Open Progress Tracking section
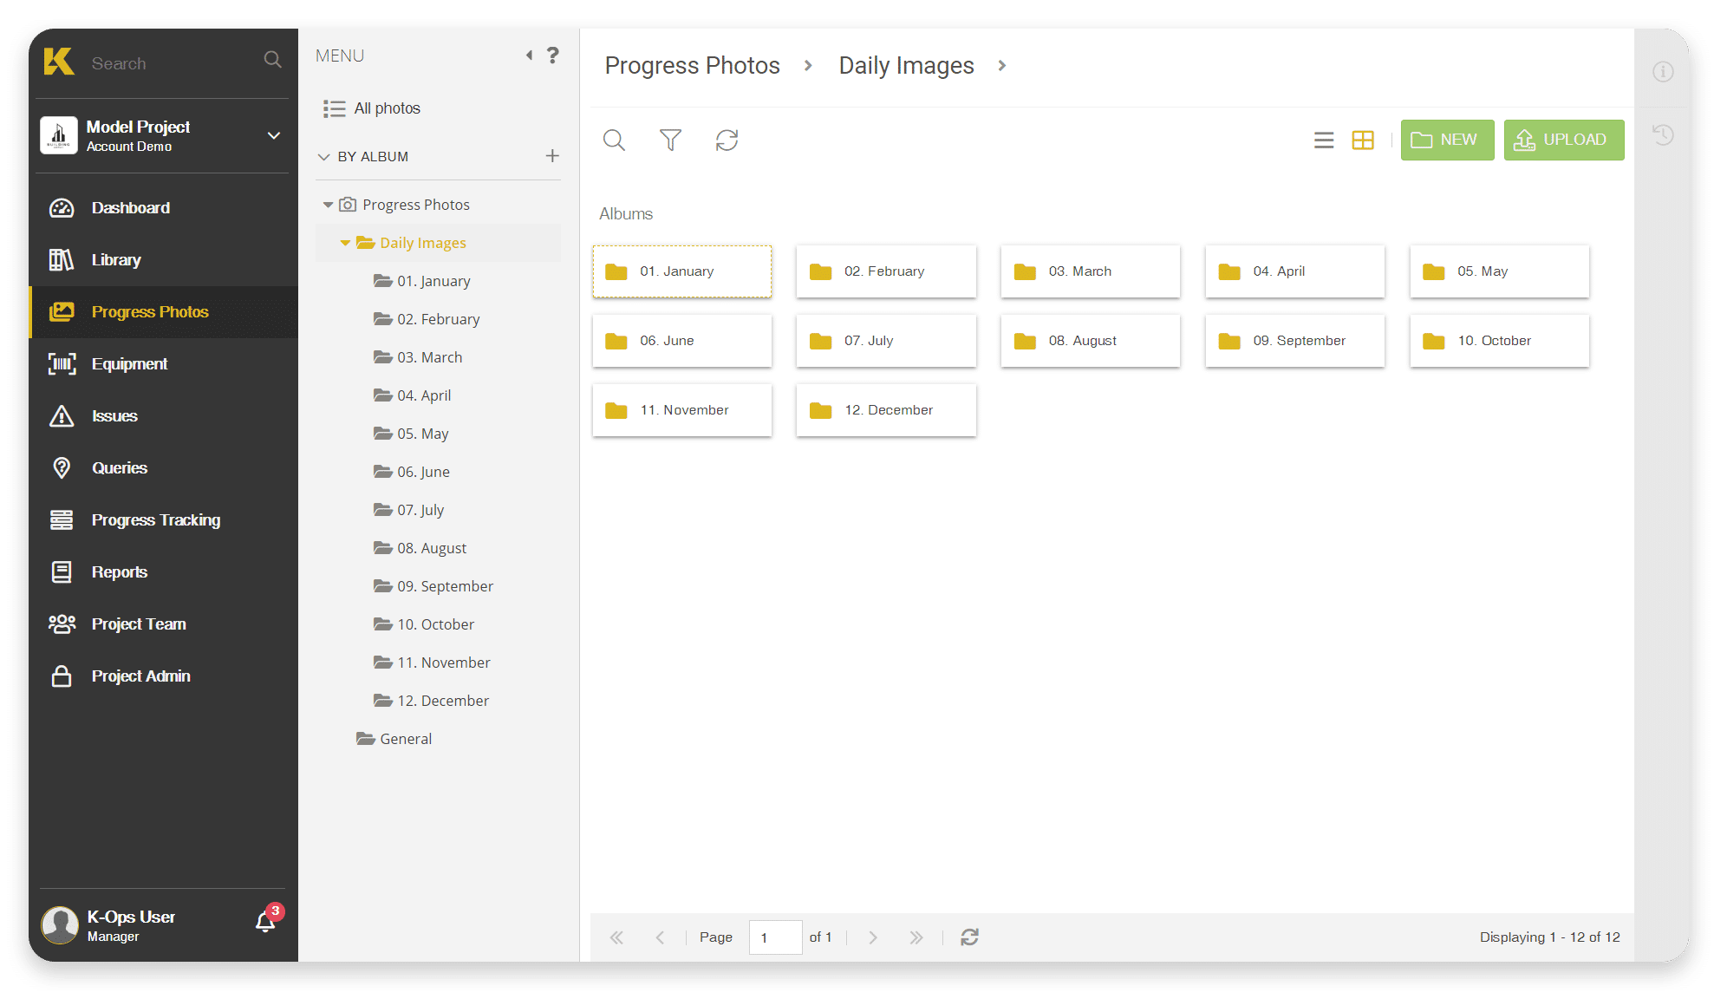The width and height of the screenshot is (1727, 999). pyautogui.click(x=163, y=520)
